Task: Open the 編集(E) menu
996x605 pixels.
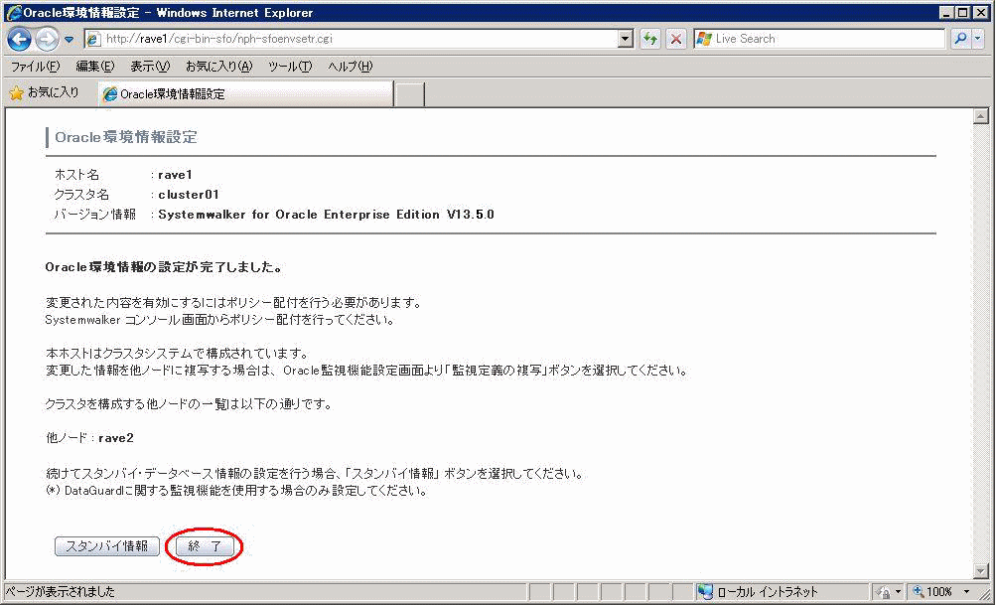Action: pyautogui.click(x=94, y=67)
